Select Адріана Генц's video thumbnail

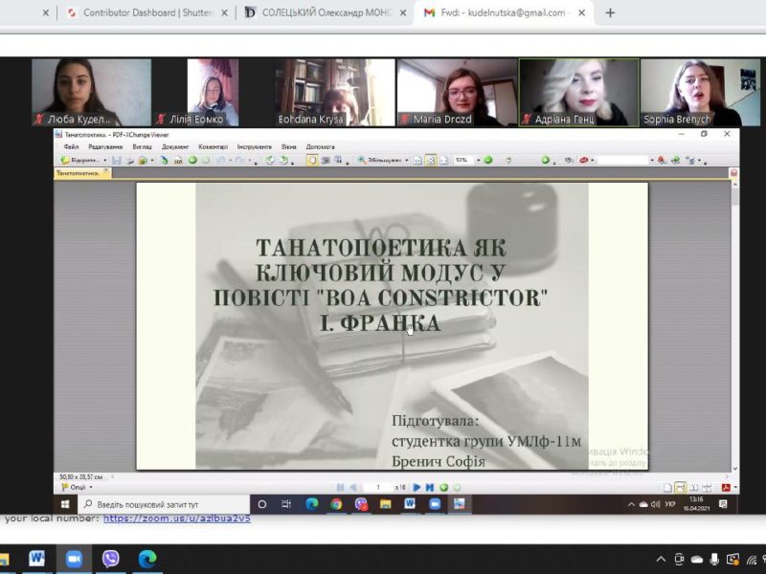coord(578,92)
